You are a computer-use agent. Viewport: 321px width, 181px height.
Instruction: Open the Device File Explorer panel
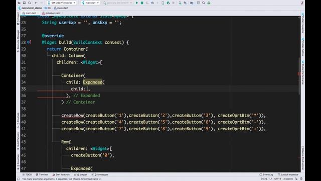pos(303,157)
